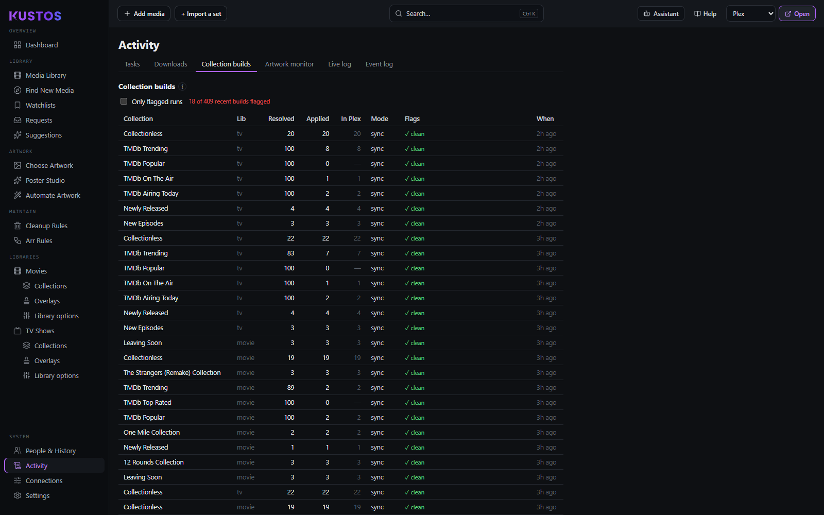Click The Strangers (Remake) Collection row
This screenshot has width=824, height=515.
(340, 372)
